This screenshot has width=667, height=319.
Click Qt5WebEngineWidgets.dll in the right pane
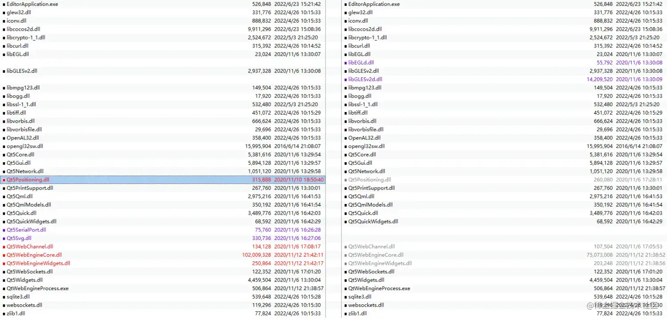tap(380, 263)
